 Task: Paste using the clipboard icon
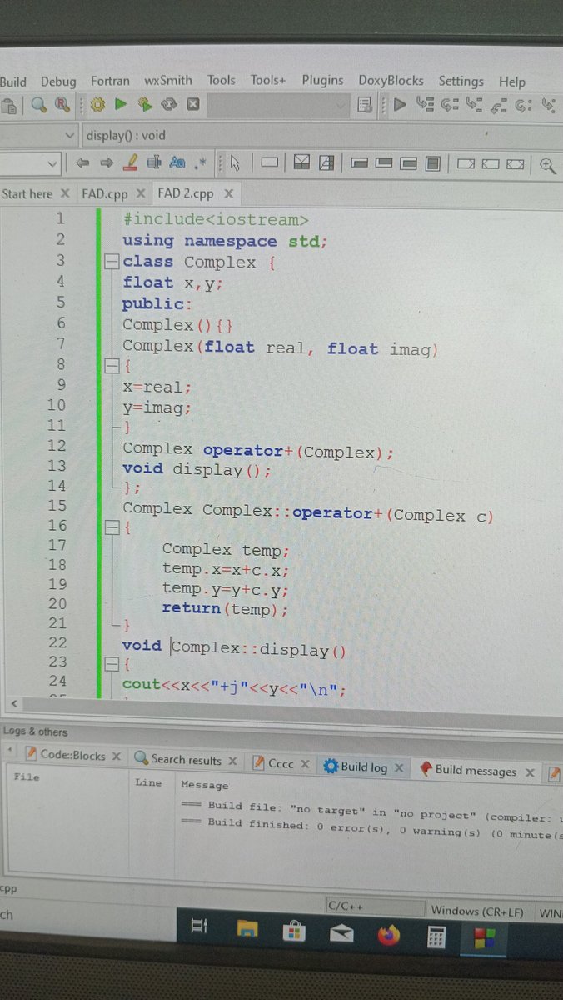9,106
